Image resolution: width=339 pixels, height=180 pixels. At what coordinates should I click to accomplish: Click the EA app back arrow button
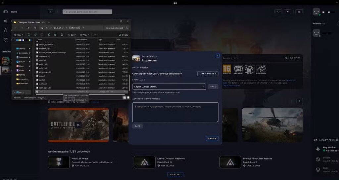click(x=50, y=12)
